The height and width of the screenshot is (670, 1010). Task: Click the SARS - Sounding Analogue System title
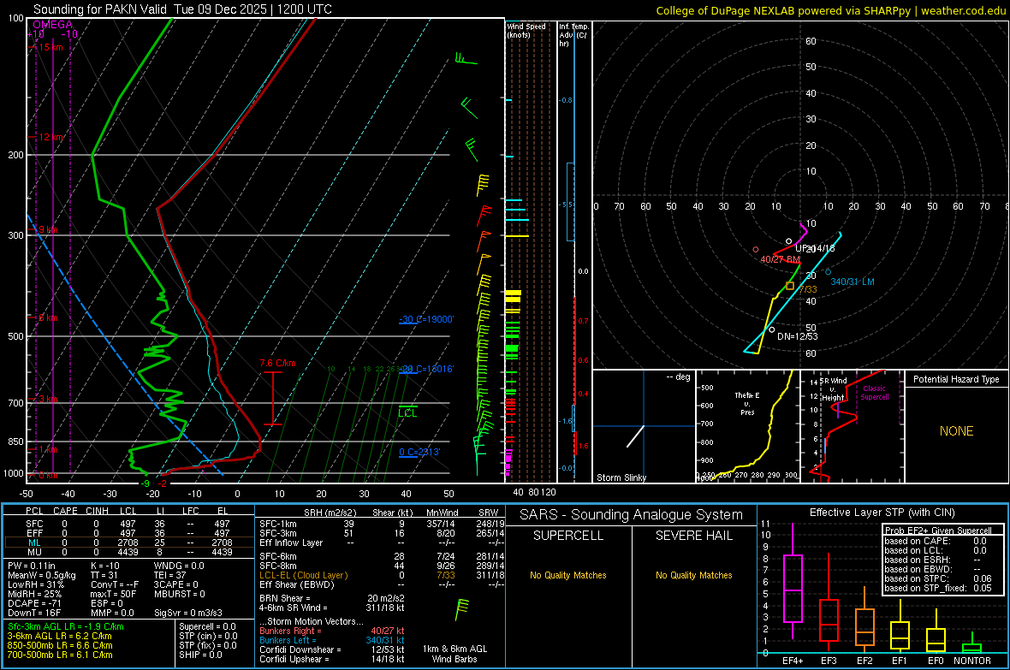[x=632, y=515]
